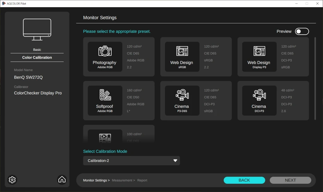This screenshot has width=323, height=192.
Task: Click the L* gamma value in Softproof card
Action: (x=129, y=111)
